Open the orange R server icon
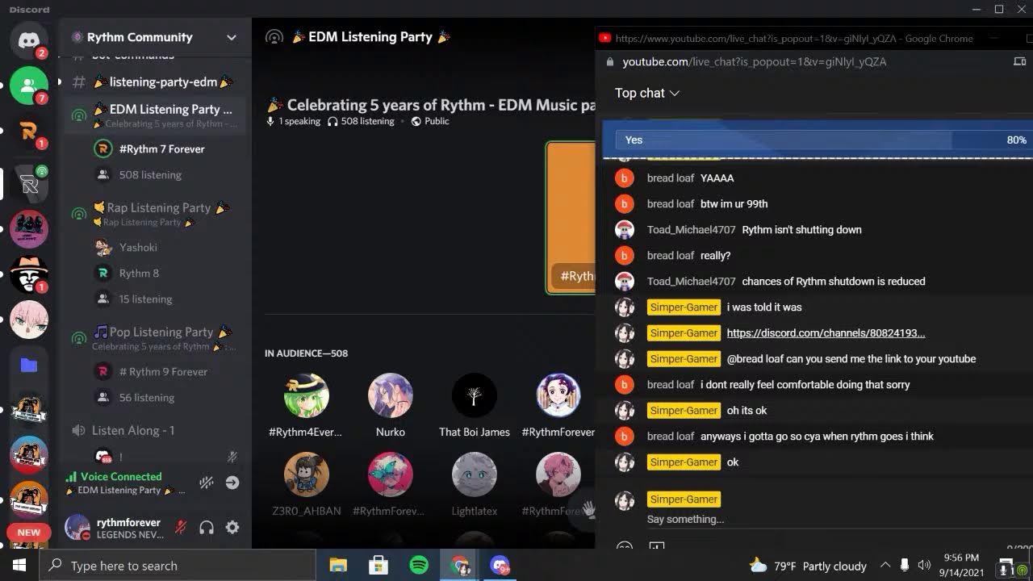Viewport: 1033px width, 581px height. tap(29, 131)
